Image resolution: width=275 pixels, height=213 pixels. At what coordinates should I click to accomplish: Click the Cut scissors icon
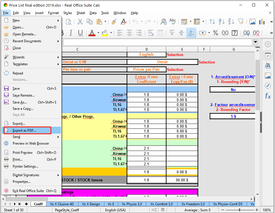(x=80, y=22)
